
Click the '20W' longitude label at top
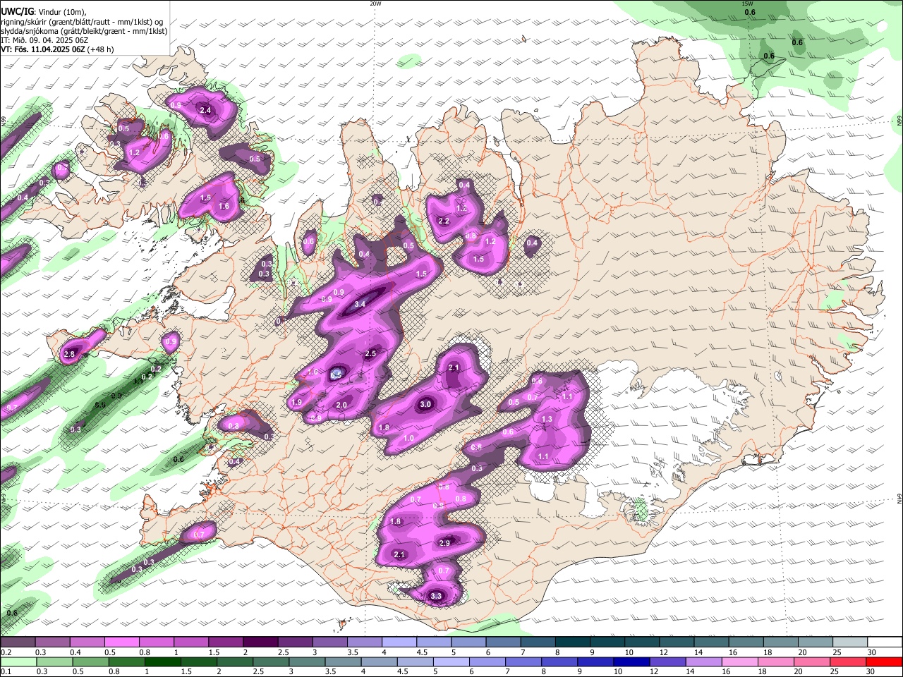coord(375,4)
